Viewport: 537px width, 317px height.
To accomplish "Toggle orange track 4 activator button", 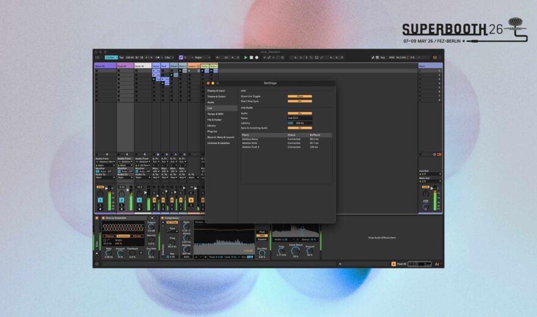I will point(154,200).
